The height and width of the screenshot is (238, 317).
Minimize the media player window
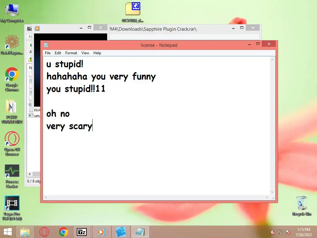(x=81, y=28)
